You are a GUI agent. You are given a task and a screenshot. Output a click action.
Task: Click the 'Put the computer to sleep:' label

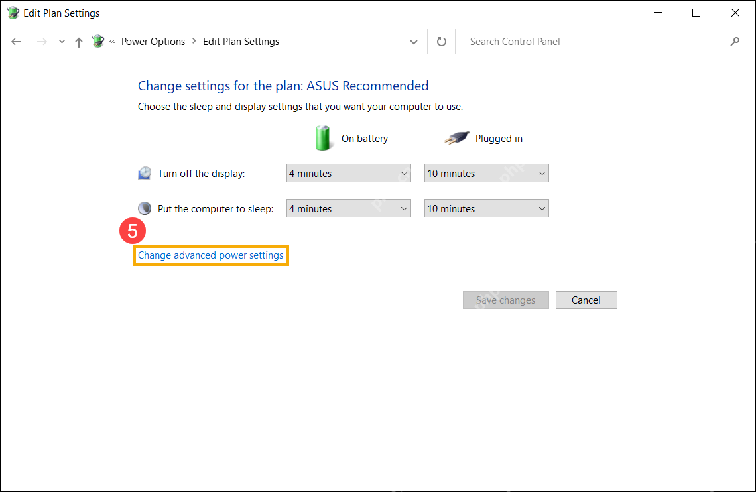click(x=216, y=209)
